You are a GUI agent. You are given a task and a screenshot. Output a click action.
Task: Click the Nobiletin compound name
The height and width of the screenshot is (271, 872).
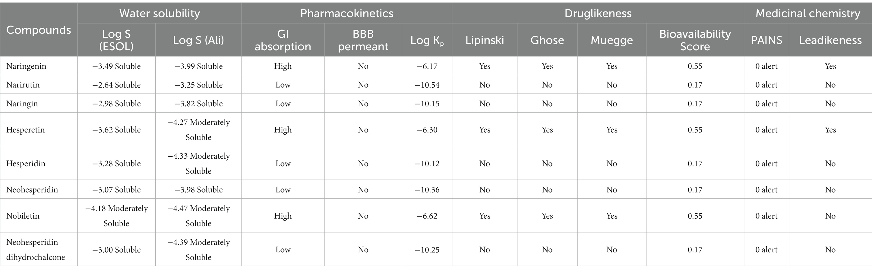[23, 216]
